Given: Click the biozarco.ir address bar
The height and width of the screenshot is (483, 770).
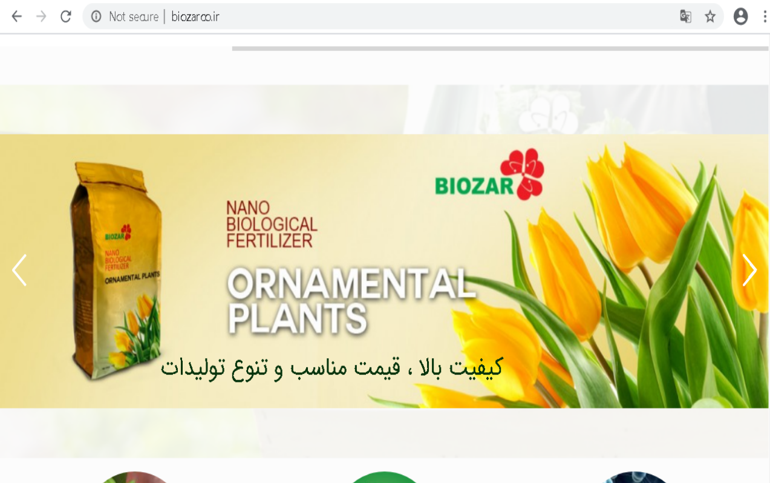Looking at the screenshot, I should pos(387,16).
